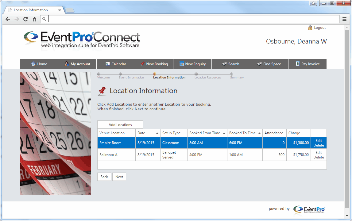
Task: Click the address bar search field
Action: pos(190,19)
